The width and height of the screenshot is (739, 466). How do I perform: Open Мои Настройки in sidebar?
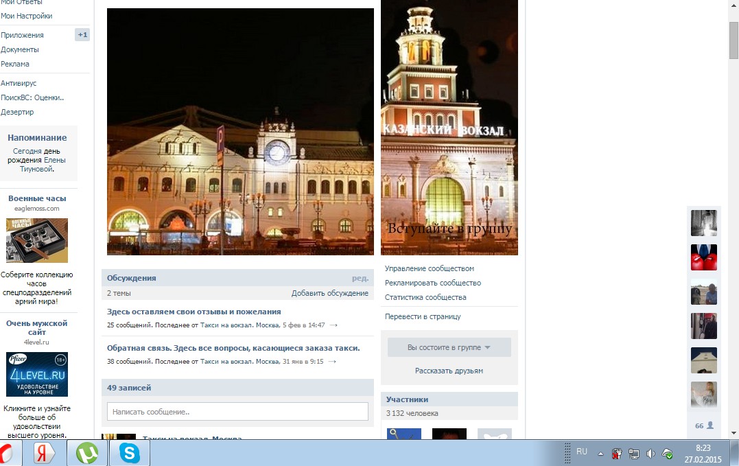(26, 16)
